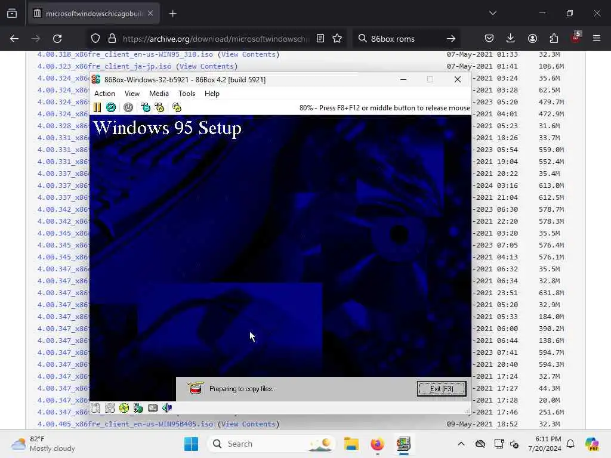Image resolution: width=611 pixels, height=458 pixels.
Task: Send Ctrl+Alt+Del via toolbar icon
Action: 146,107
